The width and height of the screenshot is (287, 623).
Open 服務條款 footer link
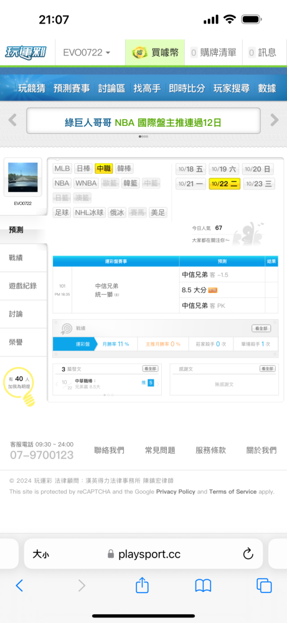pyautogui.click(x=211, y=450)
